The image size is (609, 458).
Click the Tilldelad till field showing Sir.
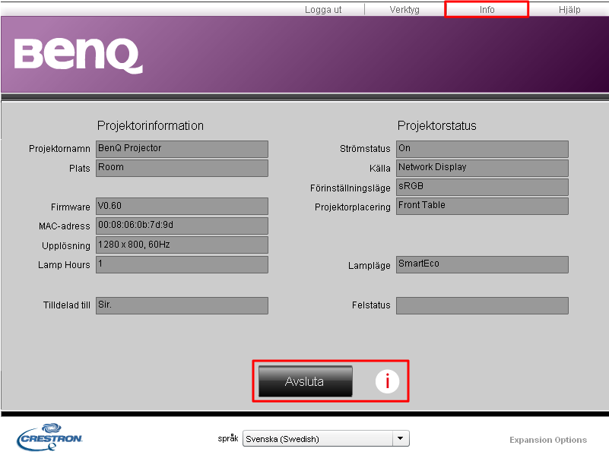tap(182, 305)
